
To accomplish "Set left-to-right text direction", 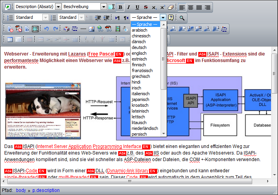I will (117, 18).
